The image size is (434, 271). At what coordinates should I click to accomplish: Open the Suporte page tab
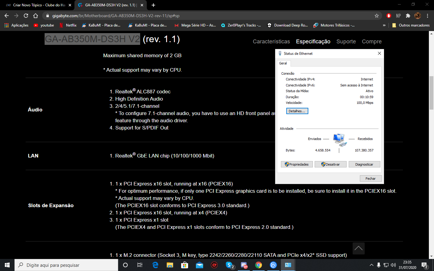346,42
